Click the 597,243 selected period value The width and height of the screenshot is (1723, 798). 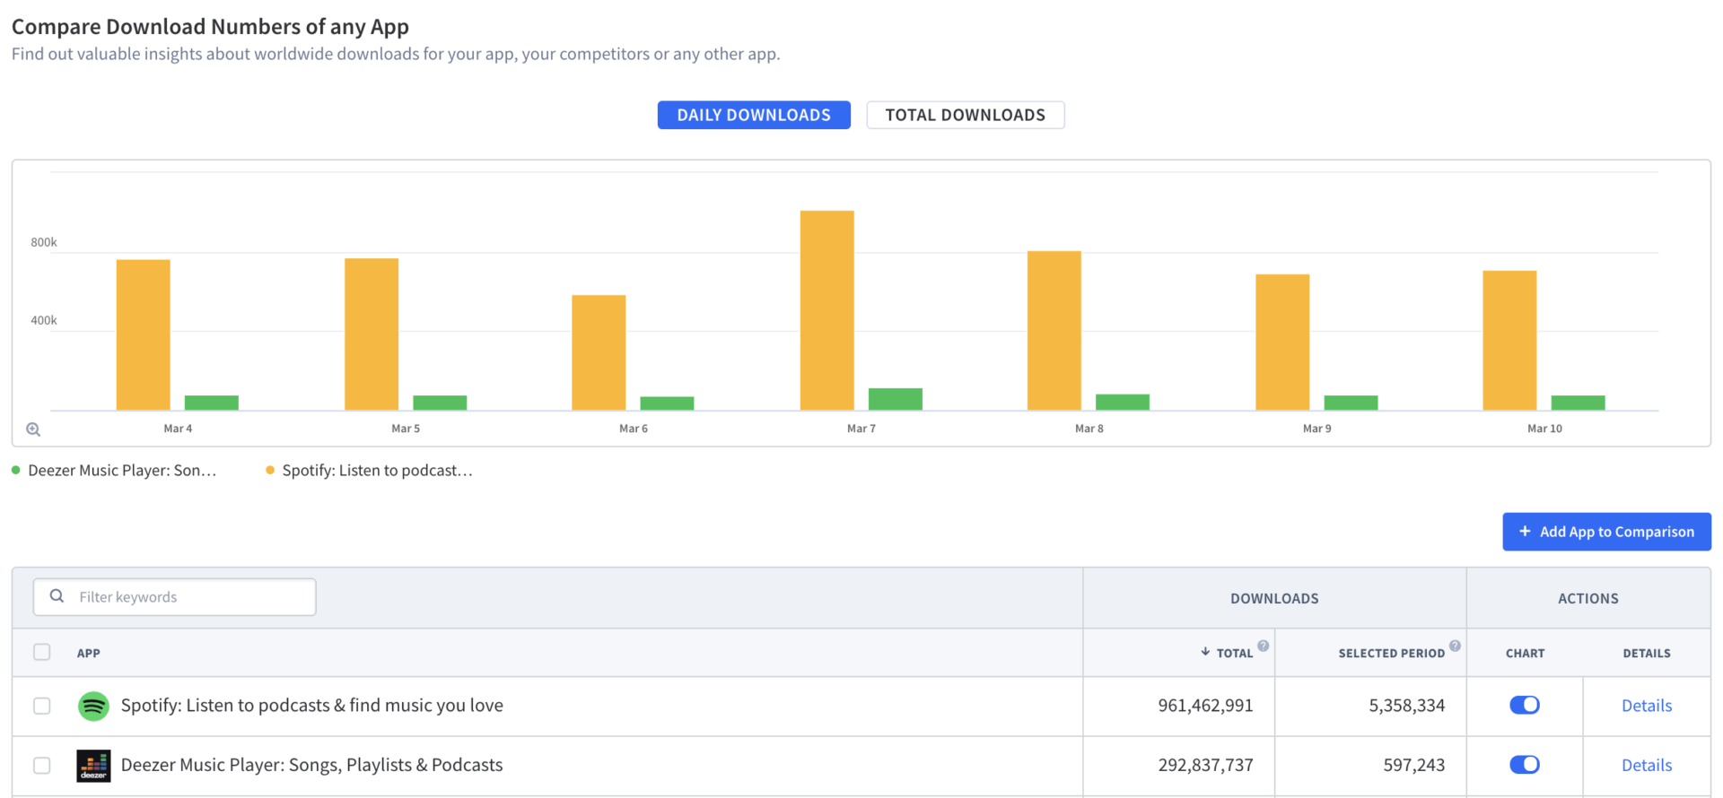[x=1414, y=765]
